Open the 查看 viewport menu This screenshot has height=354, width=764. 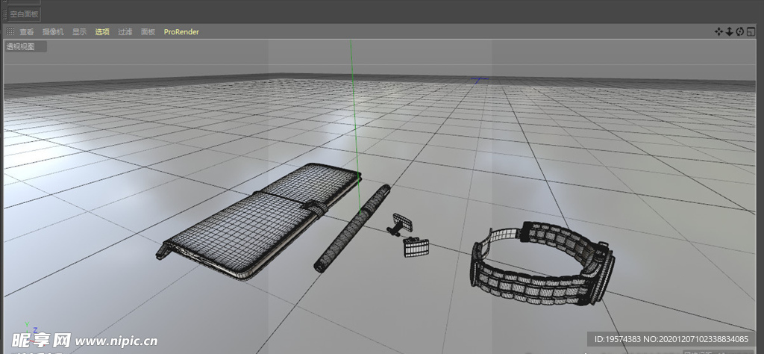(27, 31)
